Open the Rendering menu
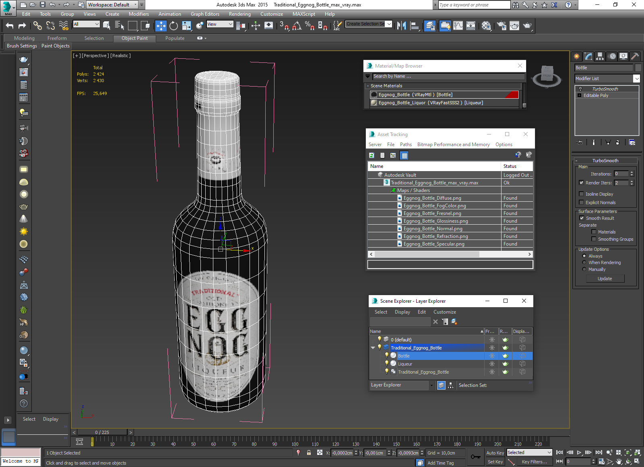 click(239, 14)
